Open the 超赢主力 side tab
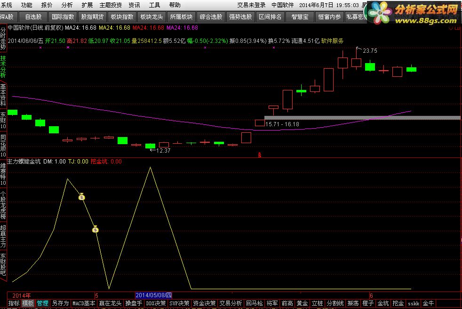The height and width of the screenshot is (309, 462). (x=3, y=236)
